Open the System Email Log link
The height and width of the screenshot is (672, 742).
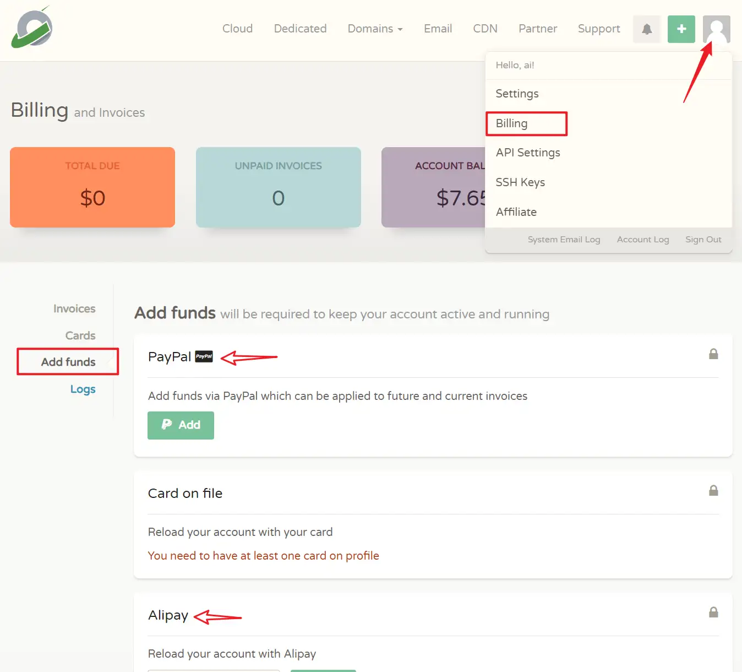click(x=564, y=240)
